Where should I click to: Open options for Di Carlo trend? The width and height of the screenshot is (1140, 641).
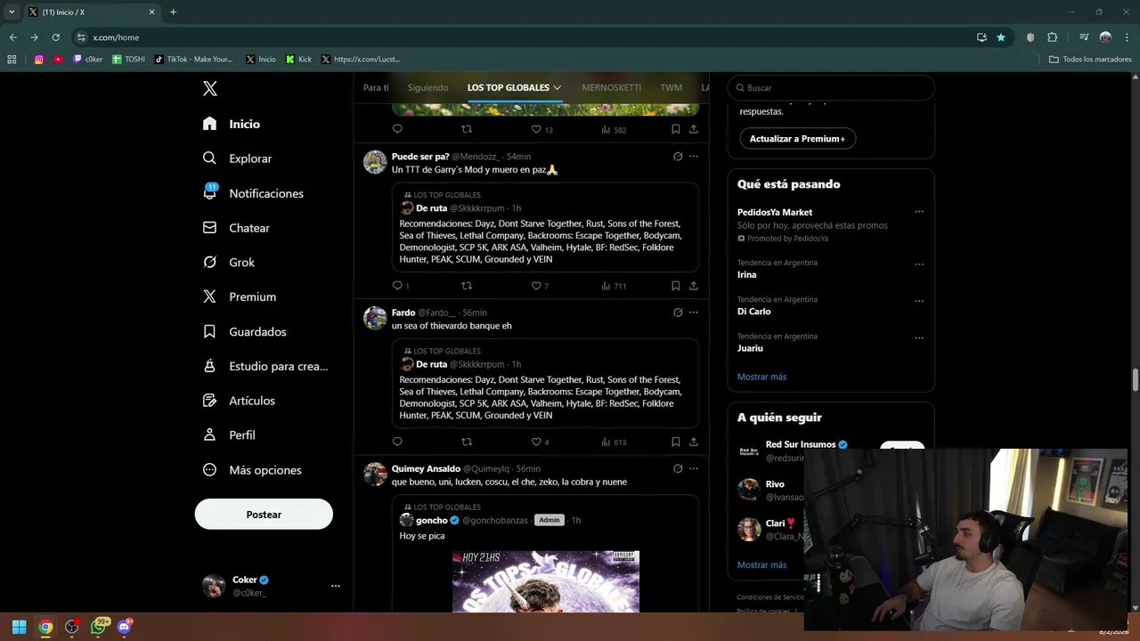(x=919, y=301)
